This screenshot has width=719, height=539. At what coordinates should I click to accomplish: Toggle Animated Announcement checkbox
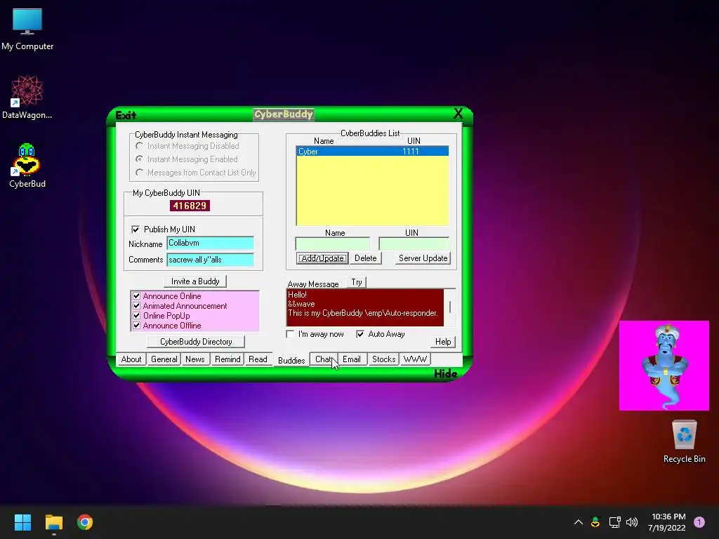click(x=136, y=306)
